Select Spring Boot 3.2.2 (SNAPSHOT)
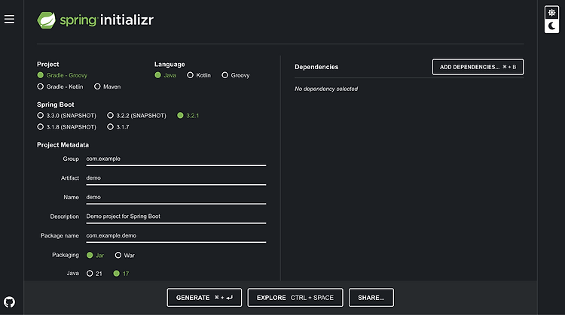Image resolution: width=565 pixels, height=315 pixels. pos(136,116)
